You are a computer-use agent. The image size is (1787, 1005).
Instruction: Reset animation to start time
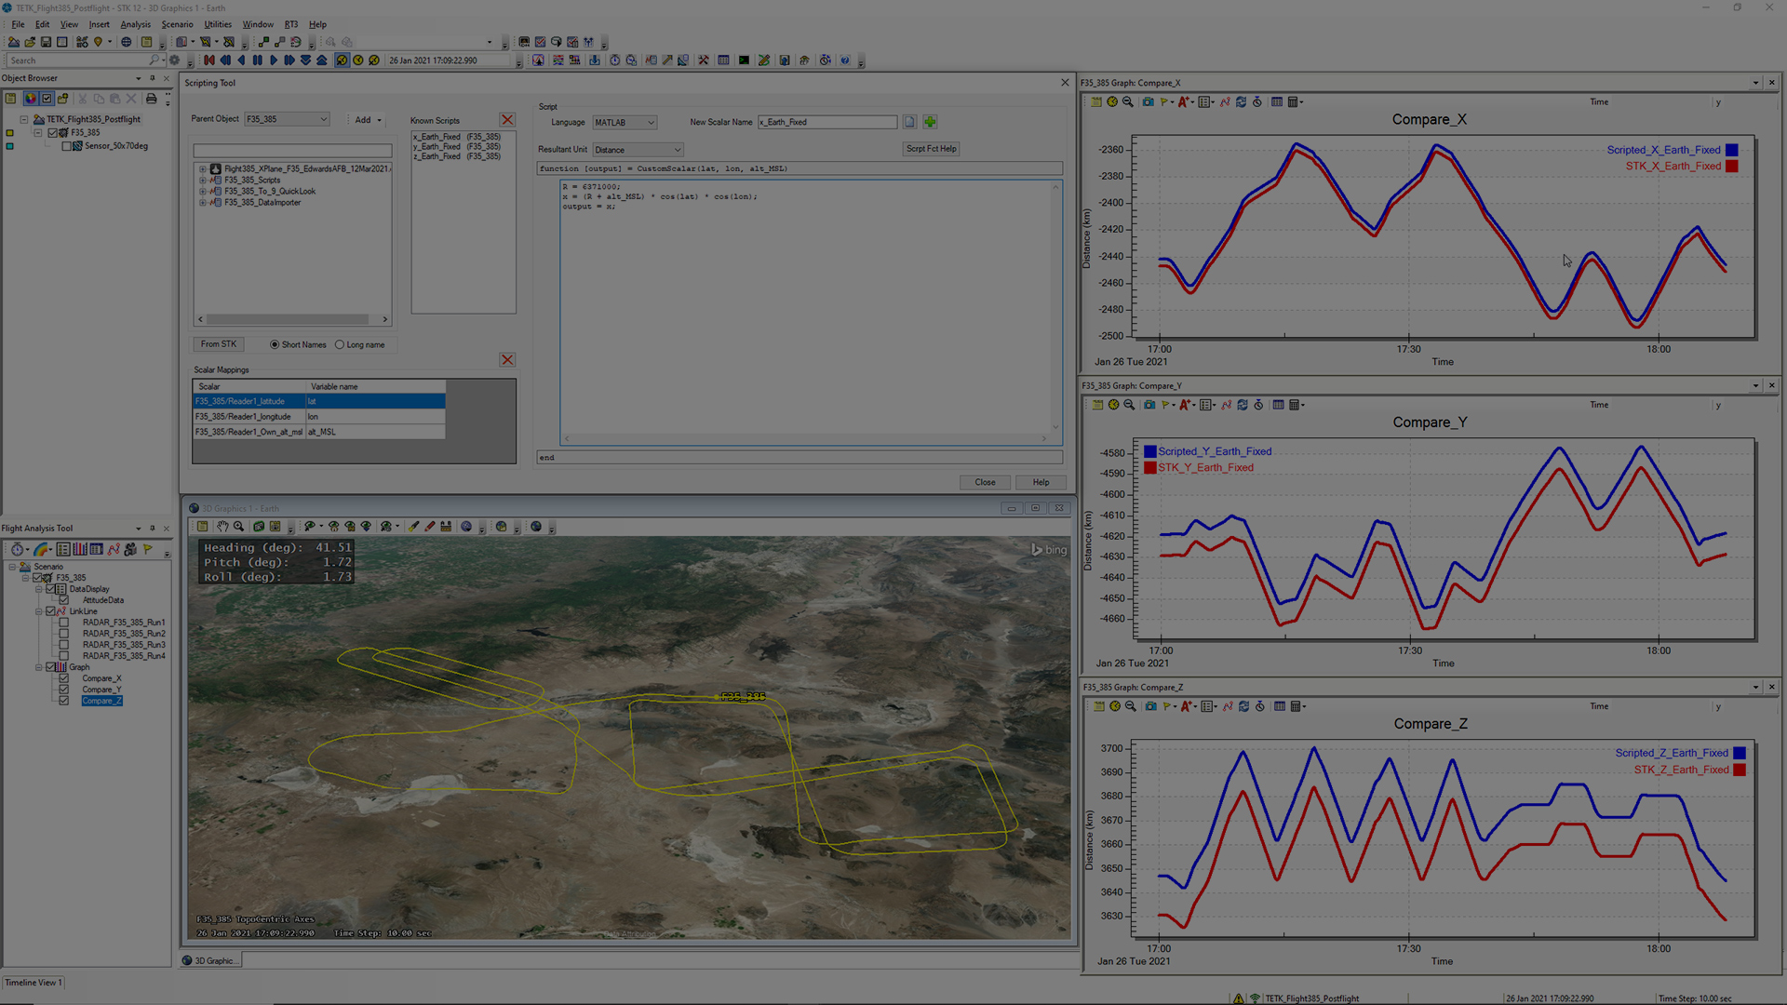pyautogui.click(x=209, y=60)
